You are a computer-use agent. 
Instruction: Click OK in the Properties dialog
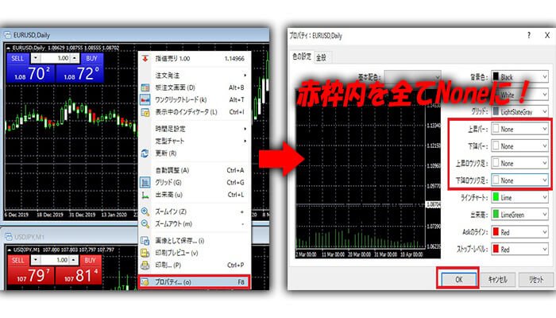[458, 279]
